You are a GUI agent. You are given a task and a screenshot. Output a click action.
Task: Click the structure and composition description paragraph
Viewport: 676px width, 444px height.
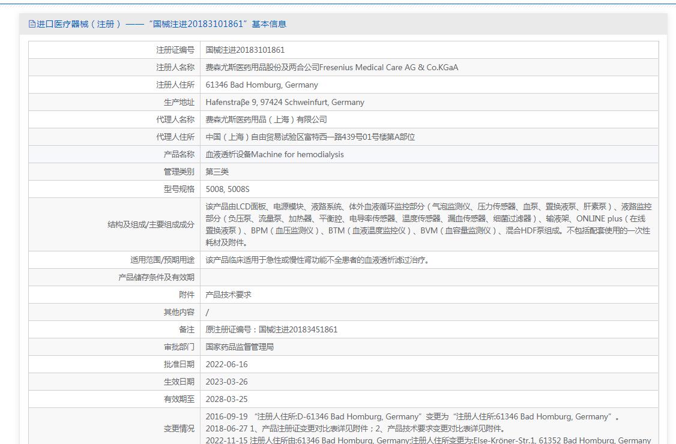[428, 224]
